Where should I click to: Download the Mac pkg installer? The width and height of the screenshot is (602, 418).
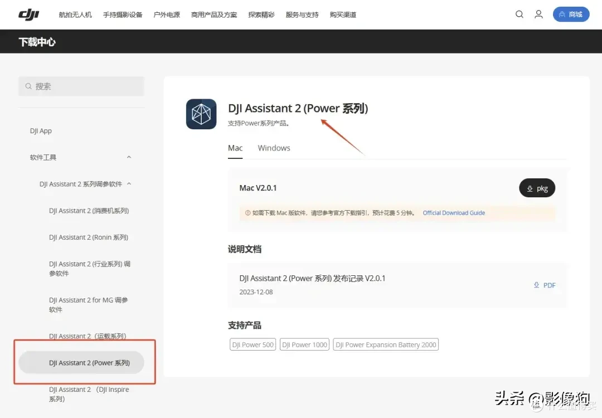[x=537, y=188]
